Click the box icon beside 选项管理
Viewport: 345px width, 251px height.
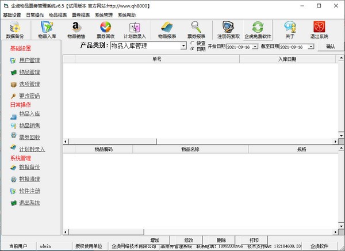pos(13,85)
